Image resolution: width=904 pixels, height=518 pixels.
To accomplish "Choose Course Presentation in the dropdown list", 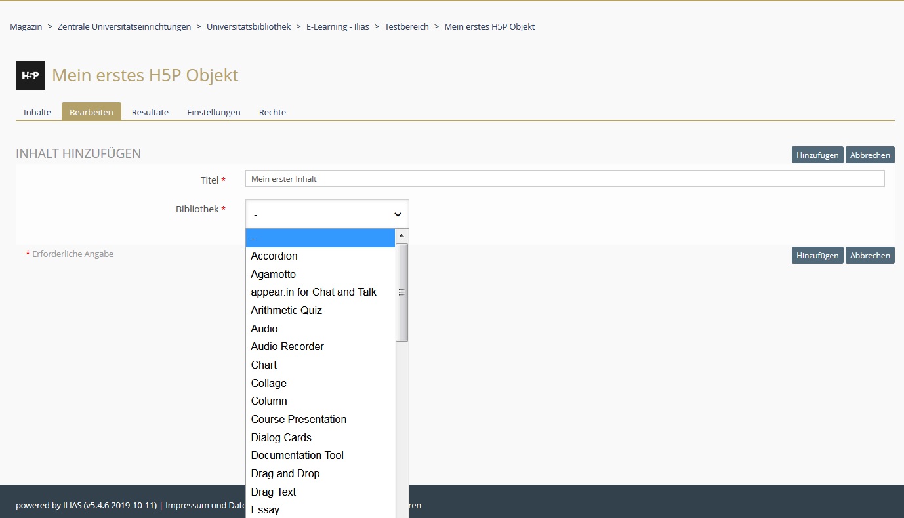I will 298,419.
